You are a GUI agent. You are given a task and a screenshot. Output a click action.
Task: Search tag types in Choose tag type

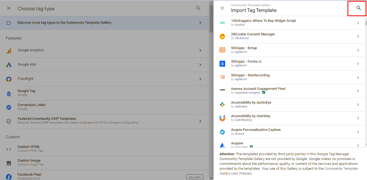198,8
